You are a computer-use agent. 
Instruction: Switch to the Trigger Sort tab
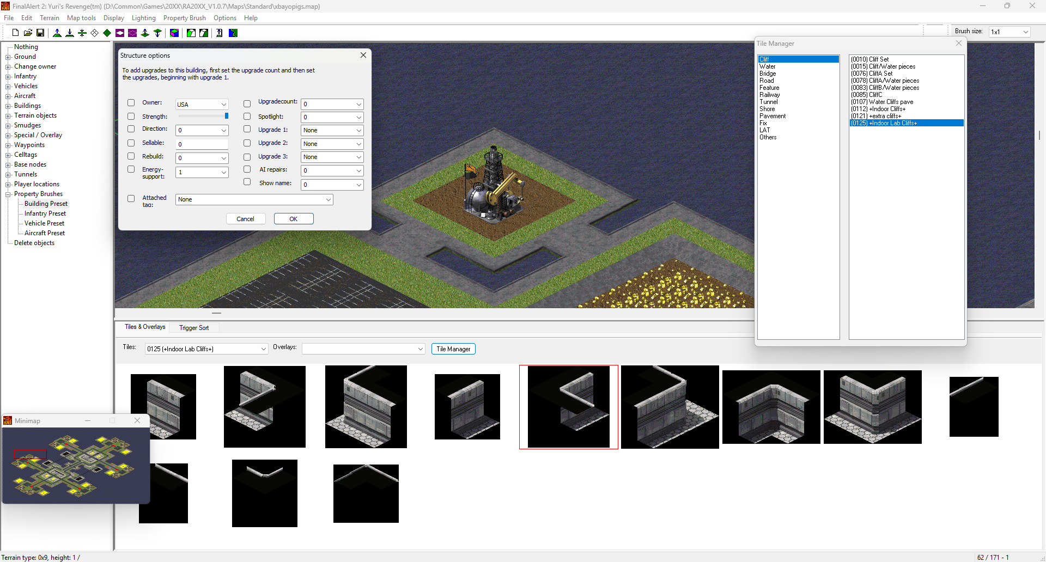coord(194,328)
